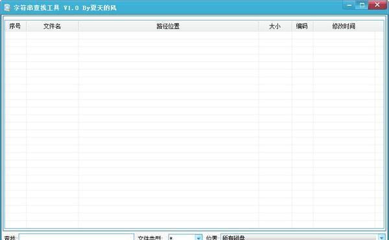
Task: Click the 所有磁盘 location combo box
Action: coord(303,237)
